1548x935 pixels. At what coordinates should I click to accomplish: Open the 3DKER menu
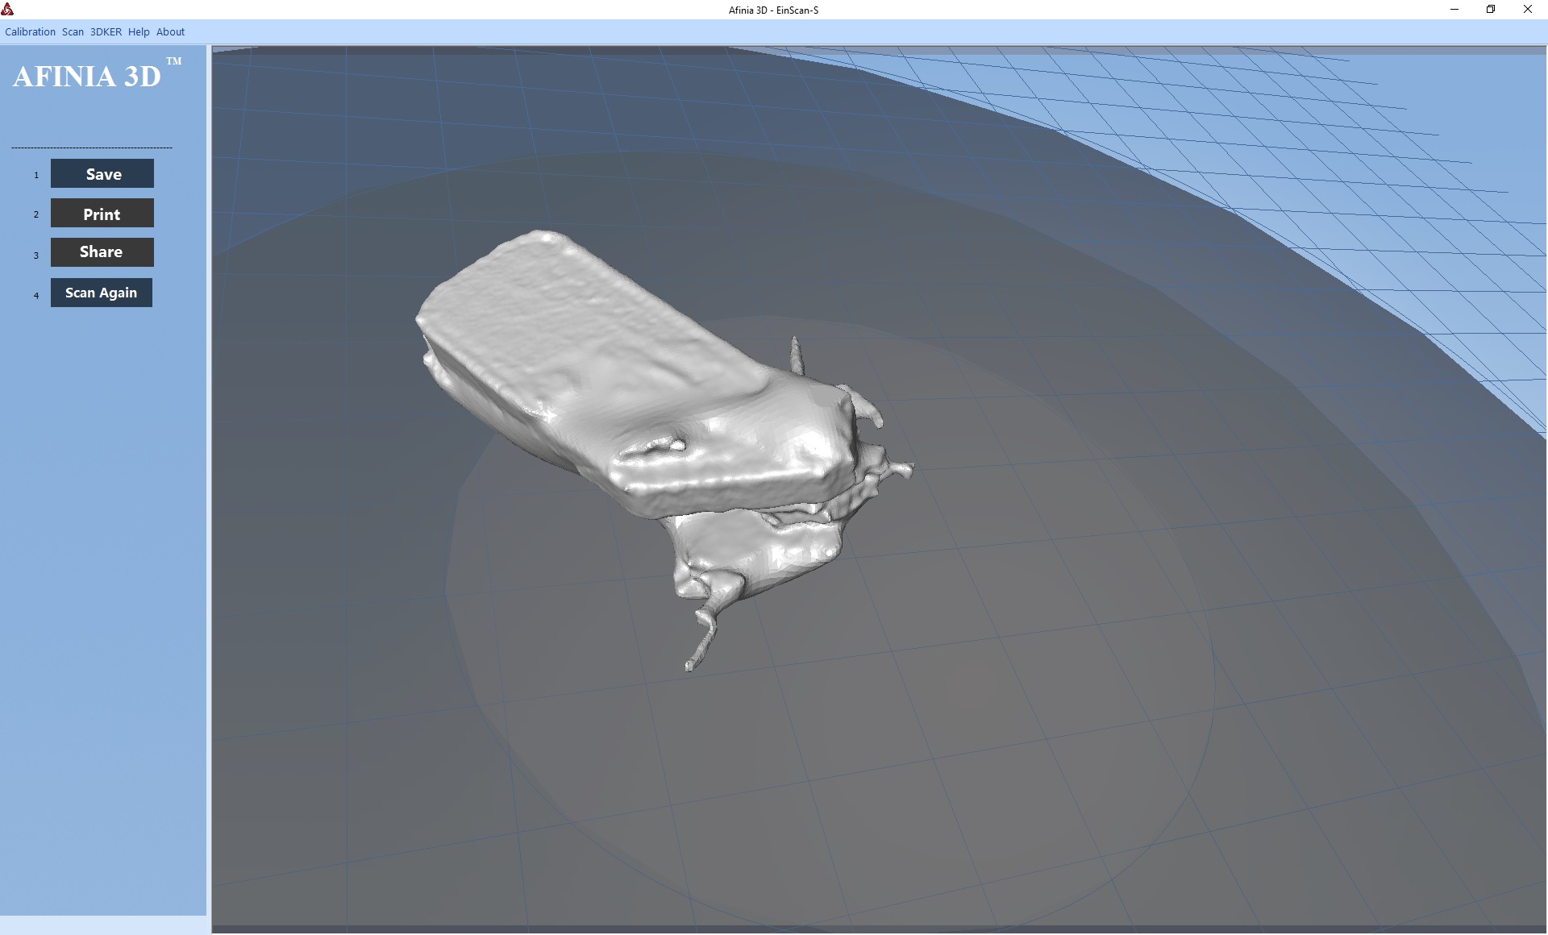106,32
